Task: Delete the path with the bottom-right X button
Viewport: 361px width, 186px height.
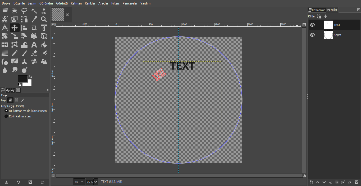Action: pos(356,182)
